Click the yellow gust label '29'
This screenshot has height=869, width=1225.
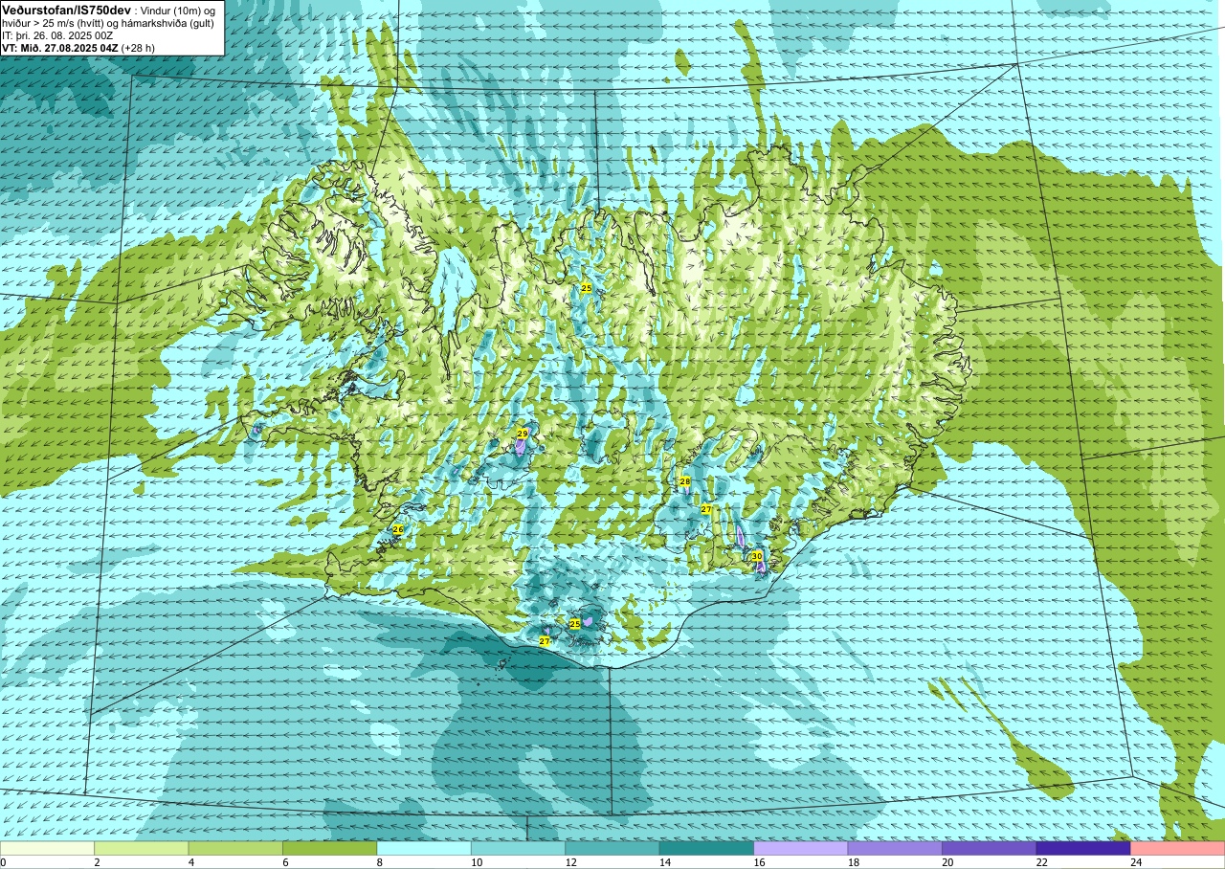523,434
